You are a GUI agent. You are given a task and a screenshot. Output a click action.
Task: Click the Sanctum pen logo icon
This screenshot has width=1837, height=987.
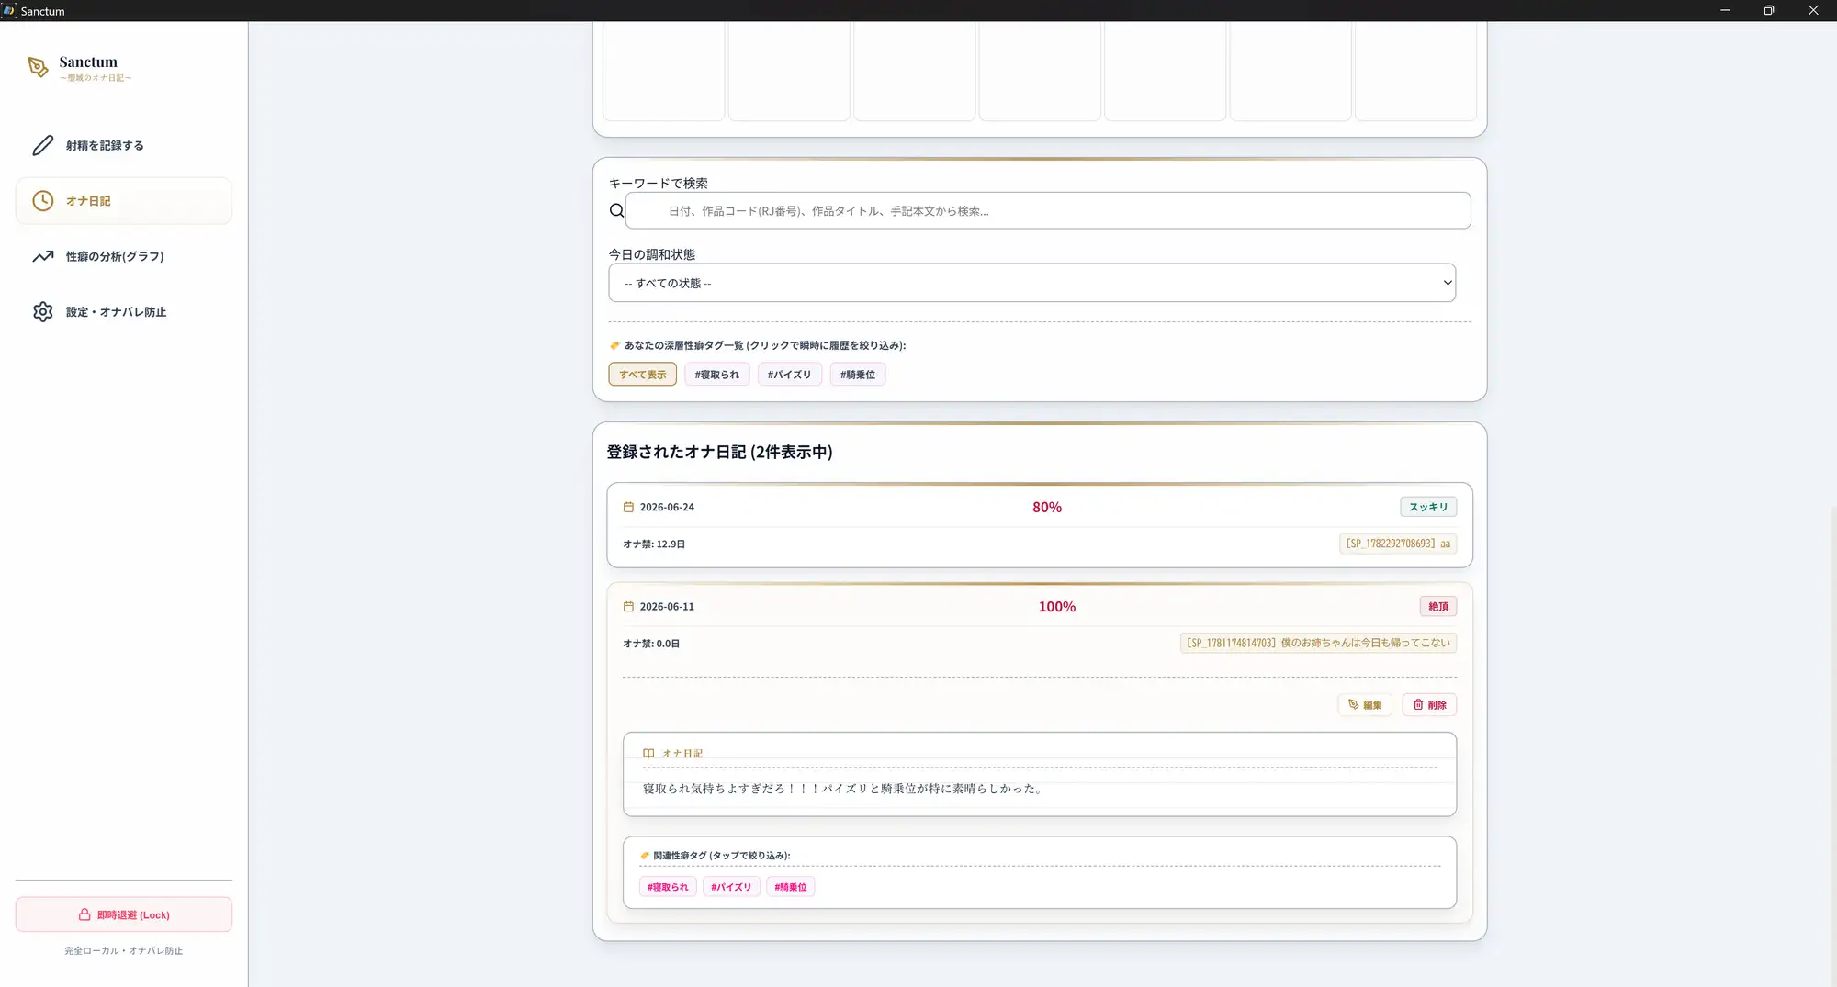point(38,67)
